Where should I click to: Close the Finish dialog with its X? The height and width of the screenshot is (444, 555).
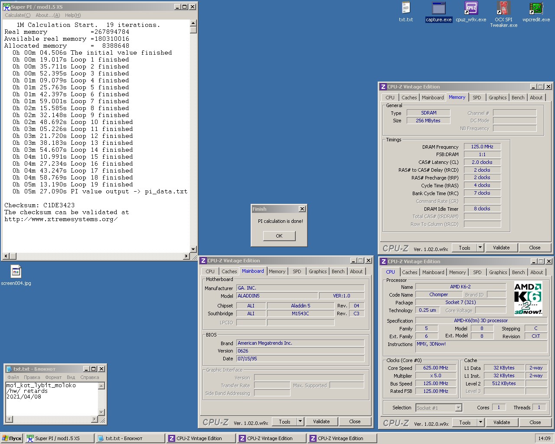(302, 209)
